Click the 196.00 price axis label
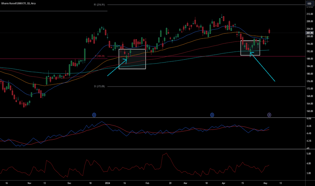 click(310, 44)
